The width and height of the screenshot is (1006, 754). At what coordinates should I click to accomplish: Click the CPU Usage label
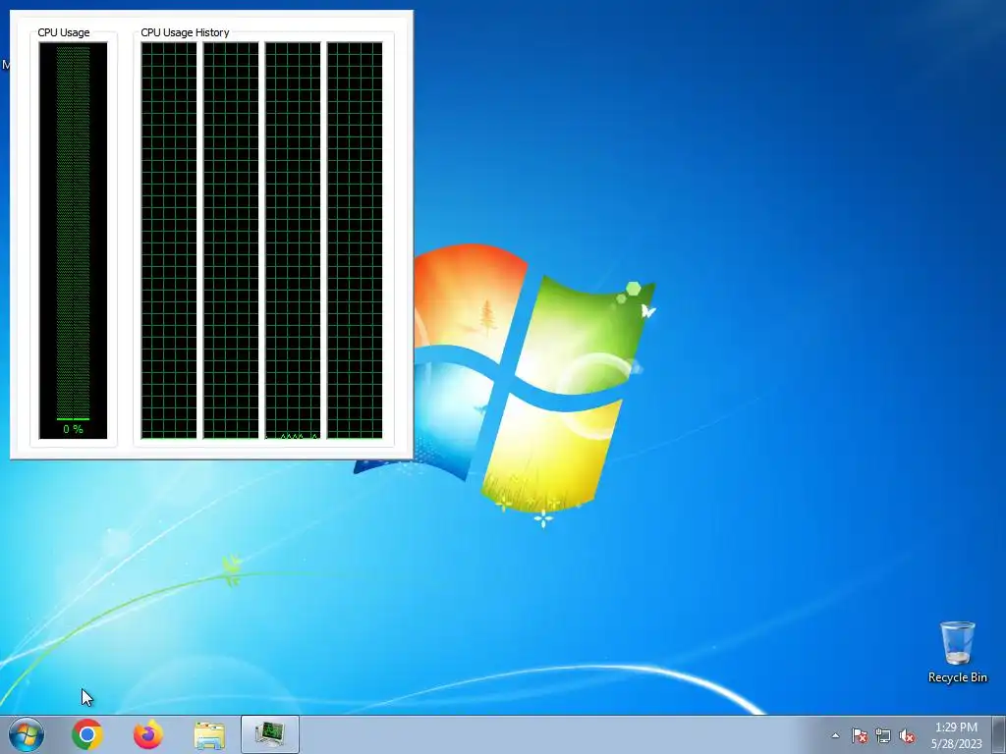tap(64, 32)
